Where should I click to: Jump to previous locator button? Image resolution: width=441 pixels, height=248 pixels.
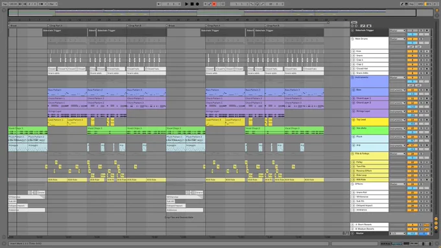(352, 25)
